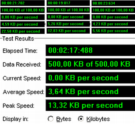
Task: Click the Peak Speed 13,32 KB field
Action: pyautogui.click(x=90, y=105)
